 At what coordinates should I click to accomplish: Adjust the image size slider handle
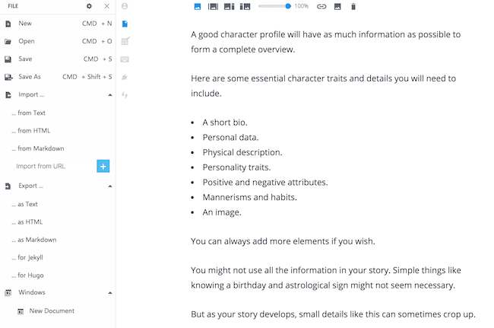288,6
